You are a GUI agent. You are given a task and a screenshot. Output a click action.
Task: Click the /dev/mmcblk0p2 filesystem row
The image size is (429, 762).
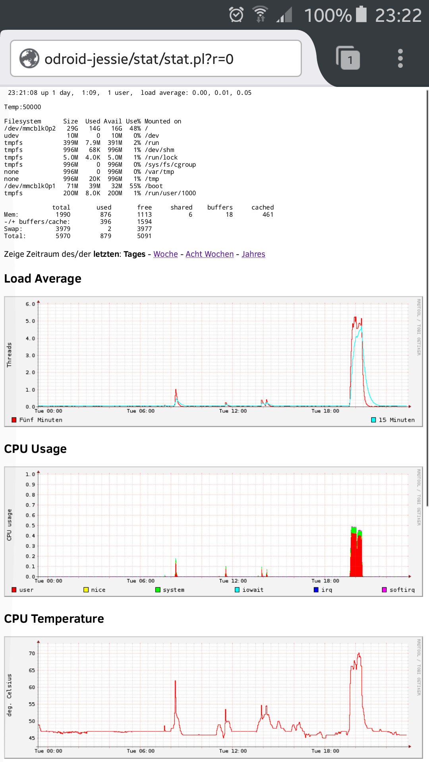tap(76, 129)
